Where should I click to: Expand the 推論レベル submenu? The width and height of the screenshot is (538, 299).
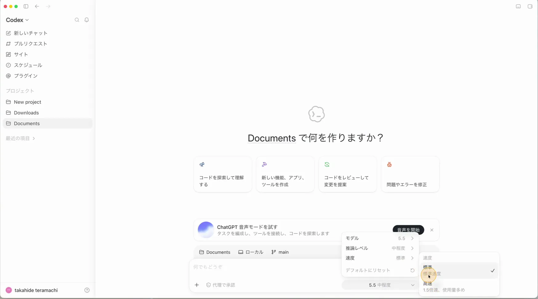(x=380, y=248)
